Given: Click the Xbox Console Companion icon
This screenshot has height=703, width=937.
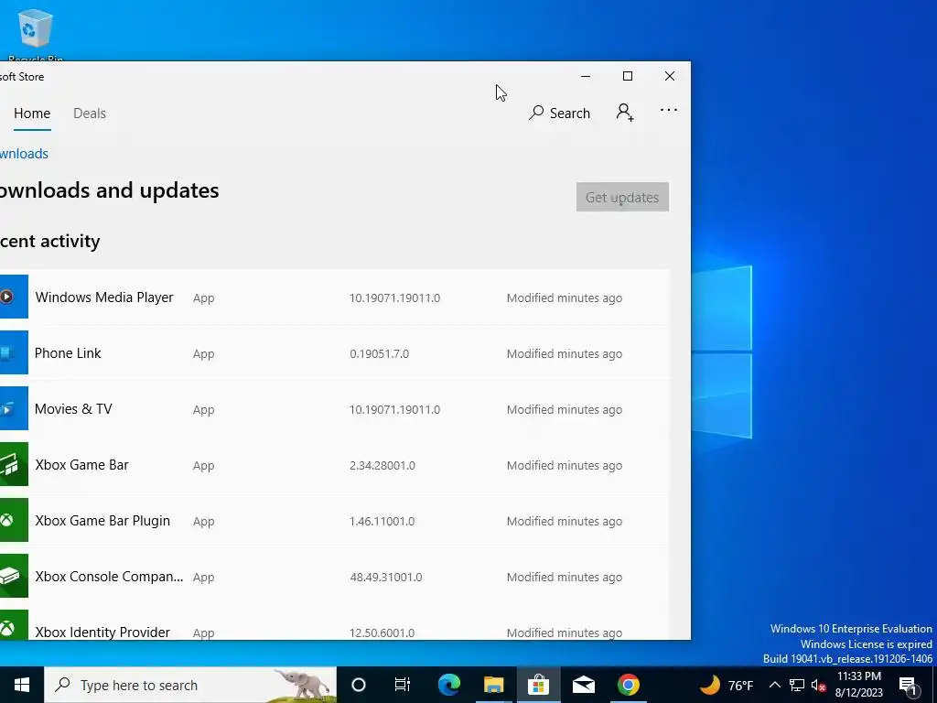Looking at the screenshot, I should (x=14, y=576).
